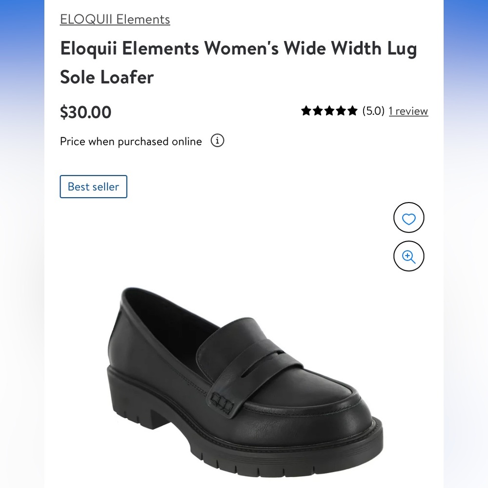This screenshot has height=488, width=488.
Task: Click the Price when purchased online label
Action: tap(130, 142)
